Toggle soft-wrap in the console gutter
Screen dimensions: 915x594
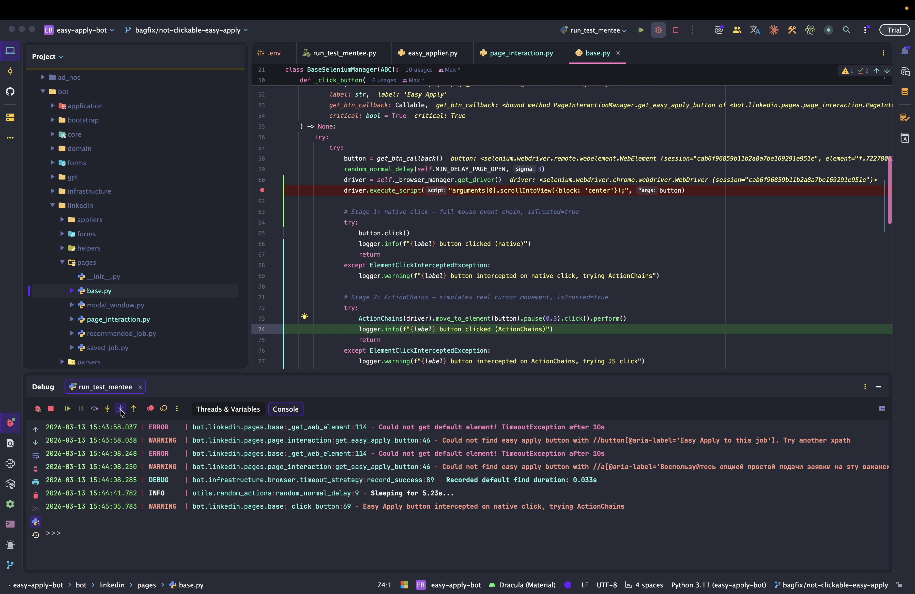[35, 456]
